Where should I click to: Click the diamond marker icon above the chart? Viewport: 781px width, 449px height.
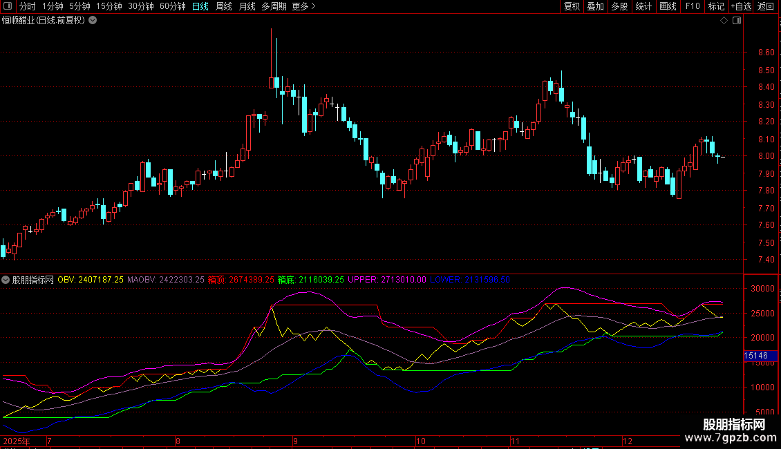(724, 21)
